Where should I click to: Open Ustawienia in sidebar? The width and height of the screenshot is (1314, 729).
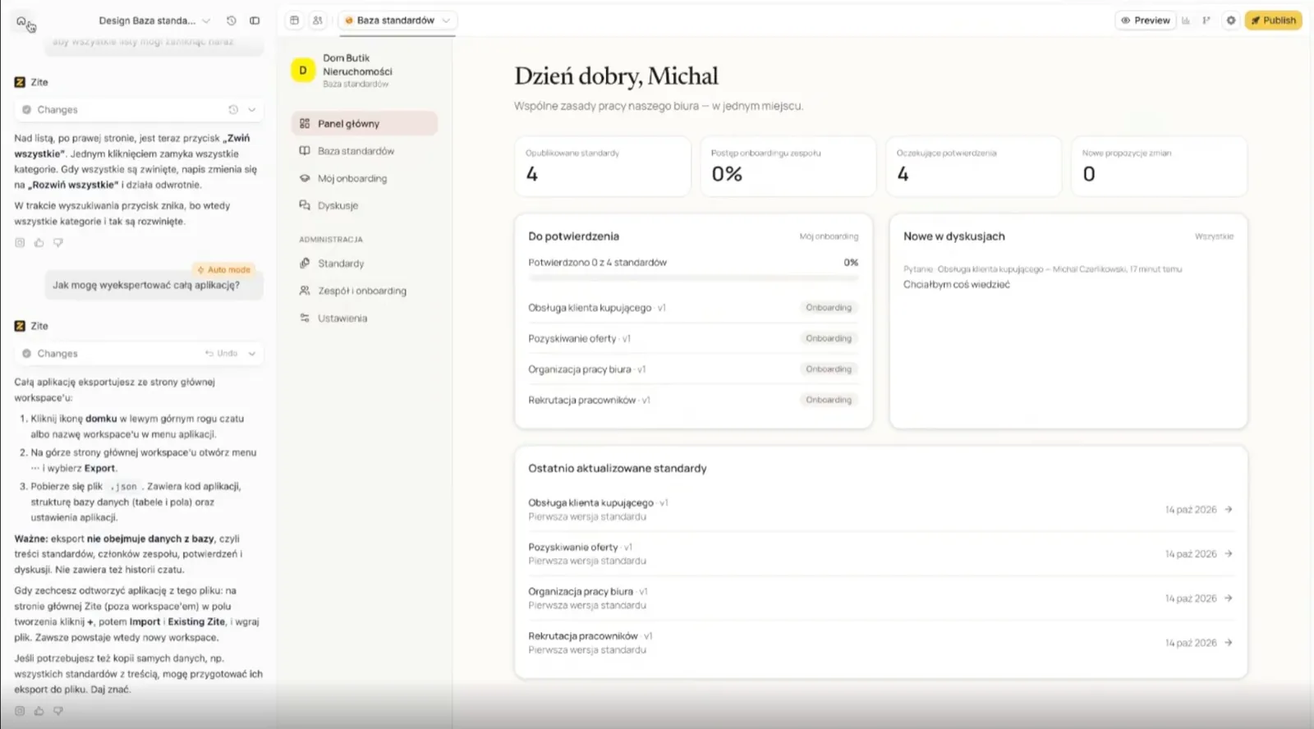click(x=365, y=318)
